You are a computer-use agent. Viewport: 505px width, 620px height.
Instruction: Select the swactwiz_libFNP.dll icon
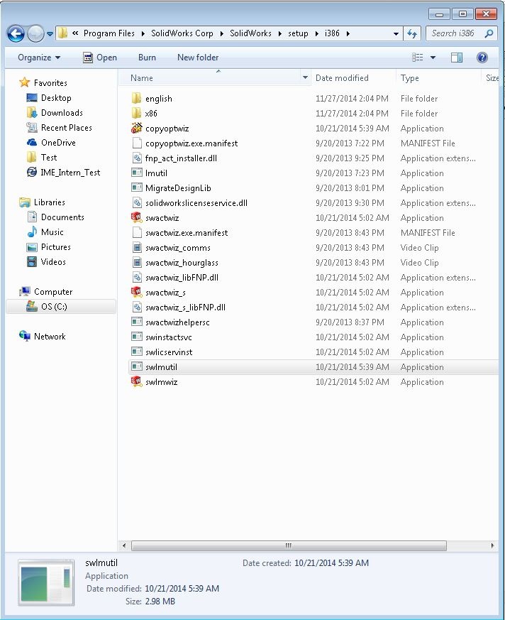(x=137, y=277)
